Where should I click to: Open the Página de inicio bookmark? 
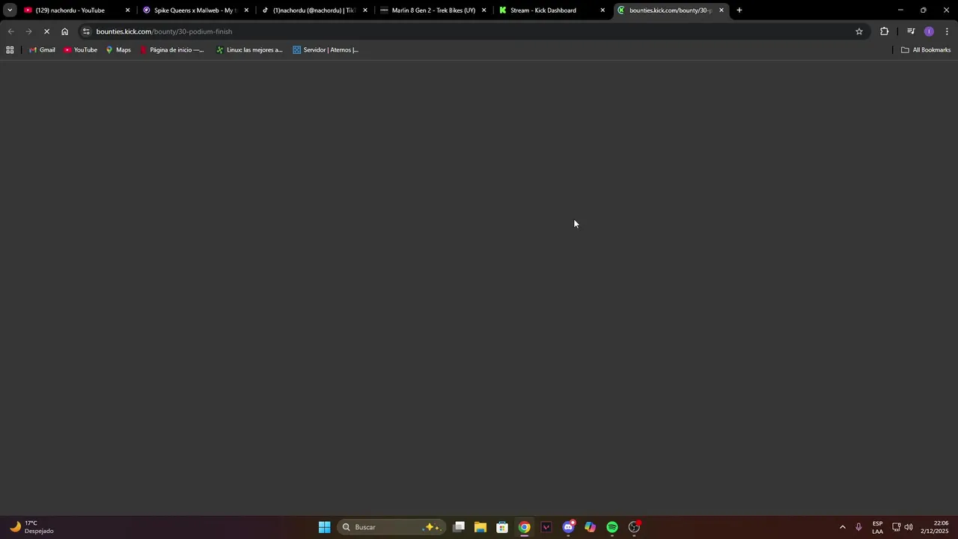171,50
